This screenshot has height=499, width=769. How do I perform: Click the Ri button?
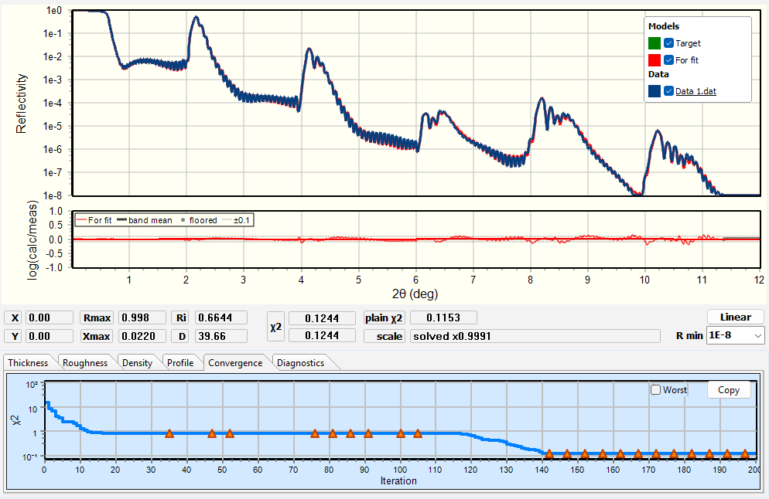pyautogui.click(x=181, y=317)
